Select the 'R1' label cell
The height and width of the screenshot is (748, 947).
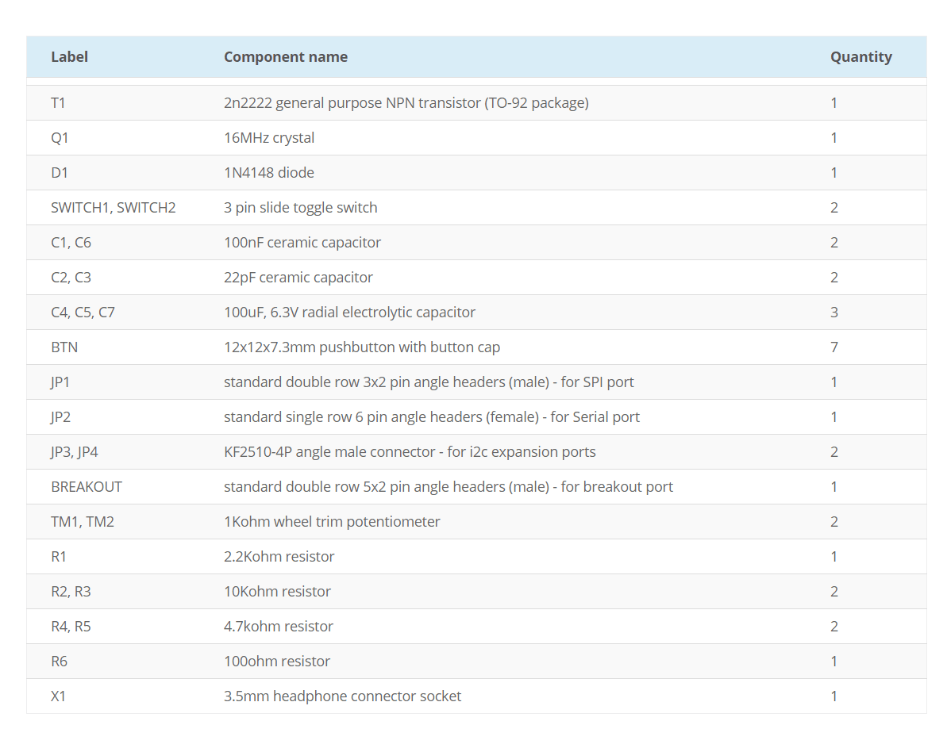(58, 557)
